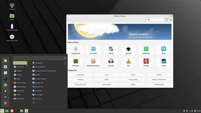The width and height of the screenshot is (201, 113).
Task: Open Recent Files in the Mint menu
Action: coord(19,99)
